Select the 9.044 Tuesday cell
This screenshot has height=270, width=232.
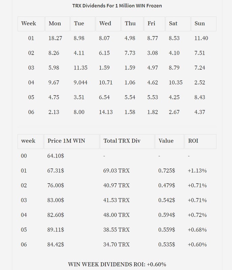[80, 82]
